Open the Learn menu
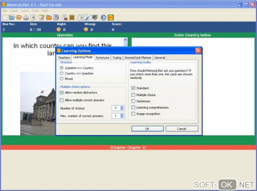 tap(25, 11)
